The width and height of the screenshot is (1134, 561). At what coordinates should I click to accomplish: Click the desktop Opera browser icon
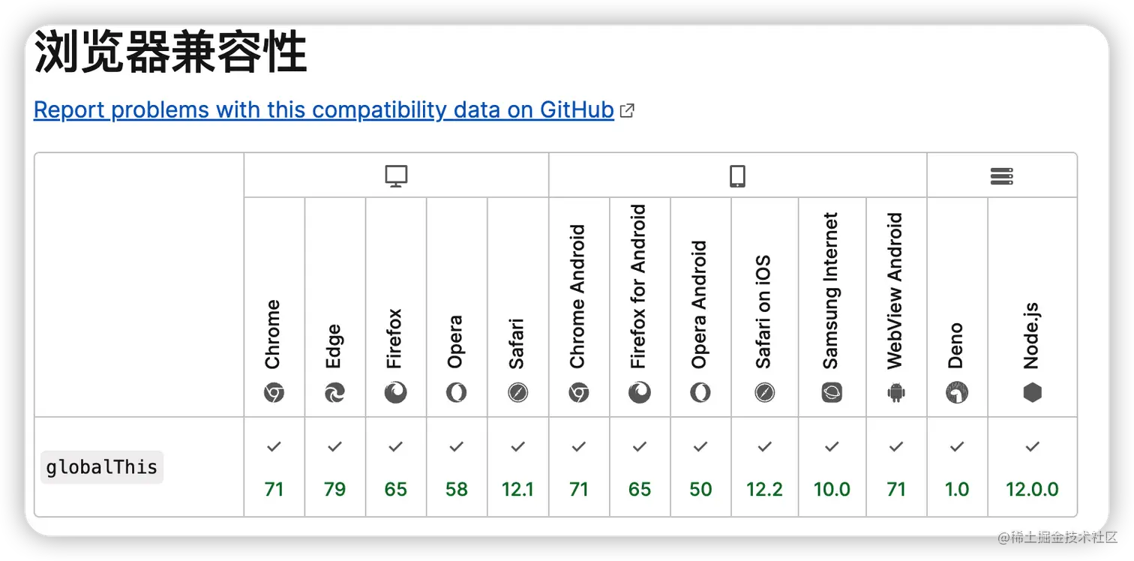point(456,392)
